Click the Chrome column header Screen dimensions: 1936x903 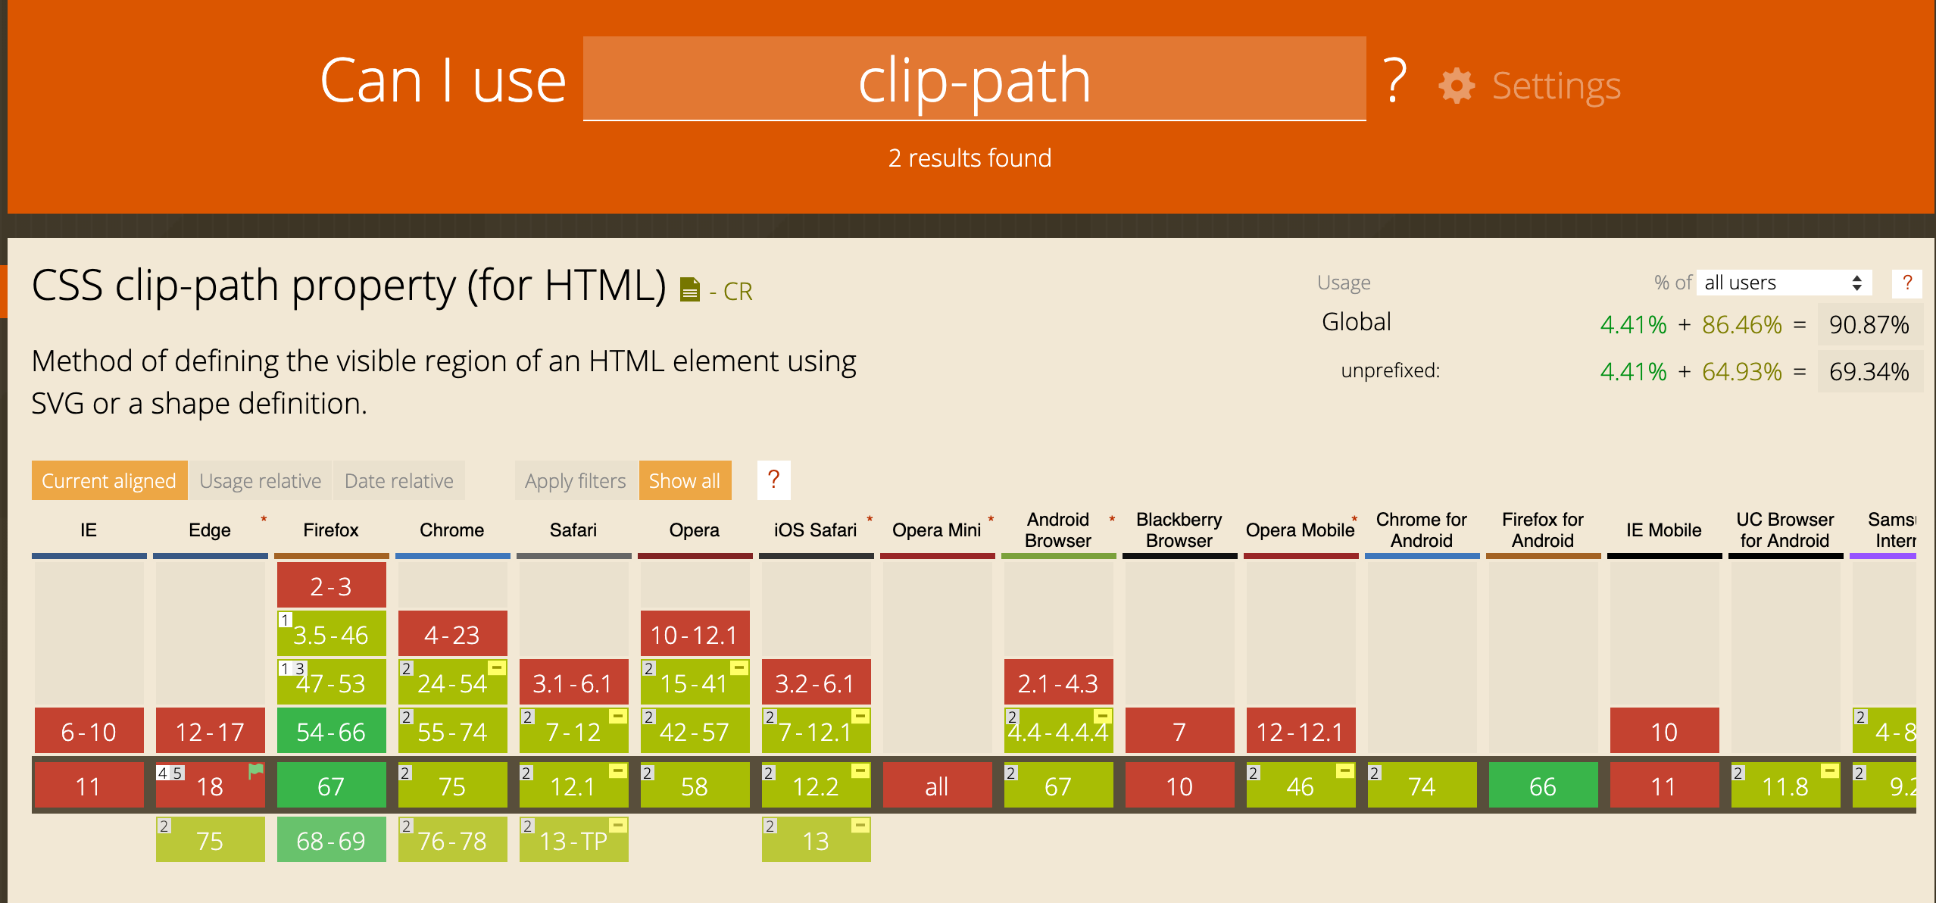point(451,530)
